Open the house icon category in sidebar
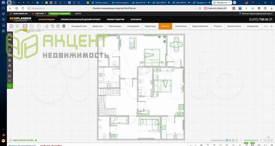Image resolution: width=275 pixels, height=146 pixels. coord(10,76)
